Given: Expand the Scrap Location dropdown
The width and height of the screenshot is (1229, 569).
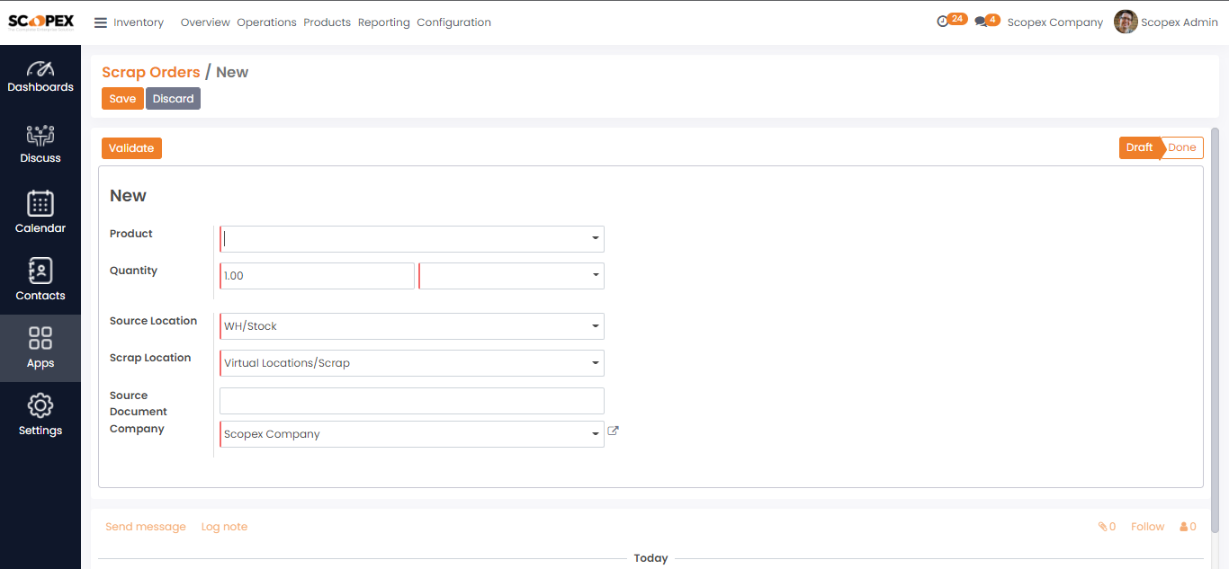Looking at the screenshot, I should pyautogui.click(x=595, y=363).
